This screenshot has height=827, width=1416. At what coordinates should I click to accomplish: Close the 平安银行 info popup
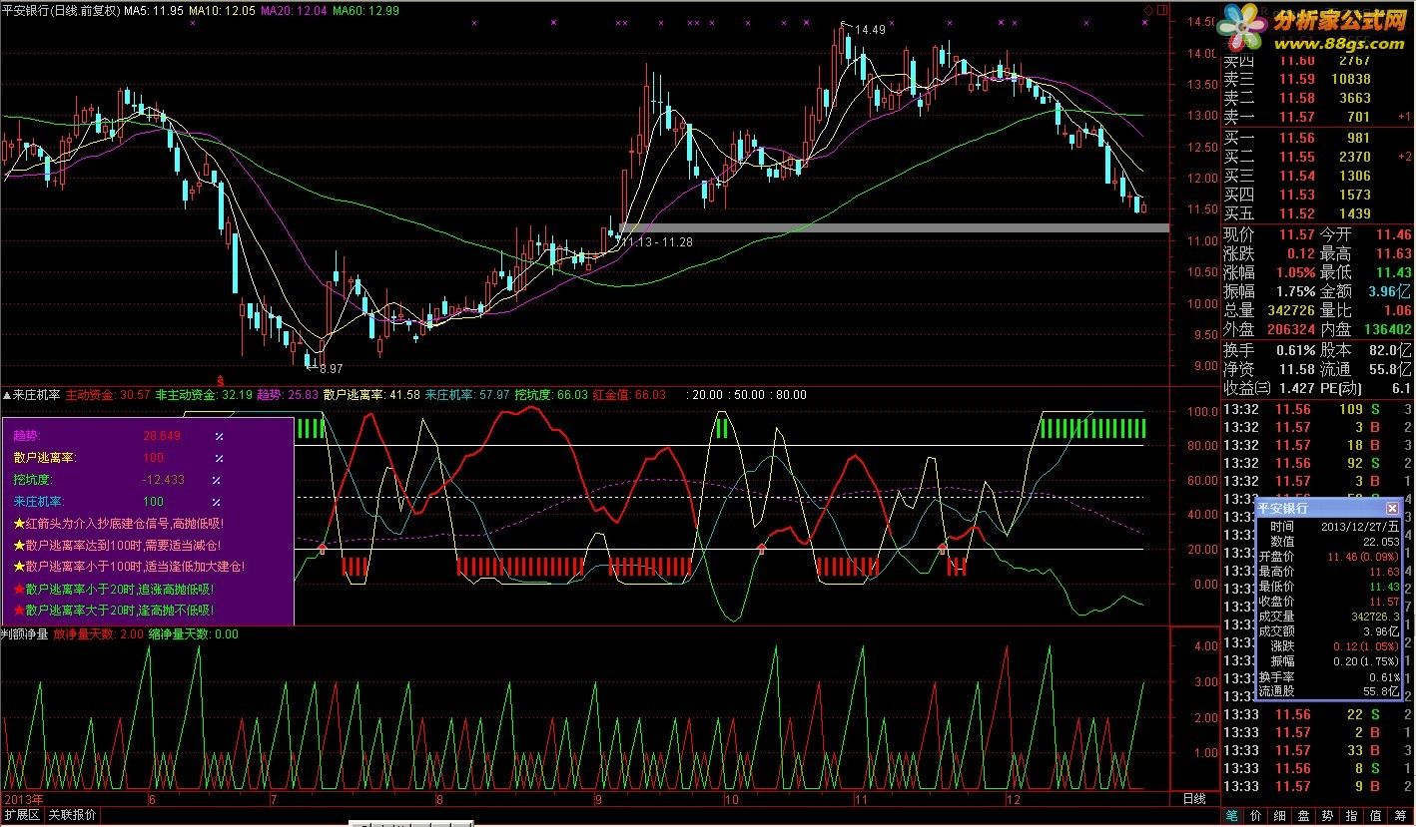coord(1392,508)
